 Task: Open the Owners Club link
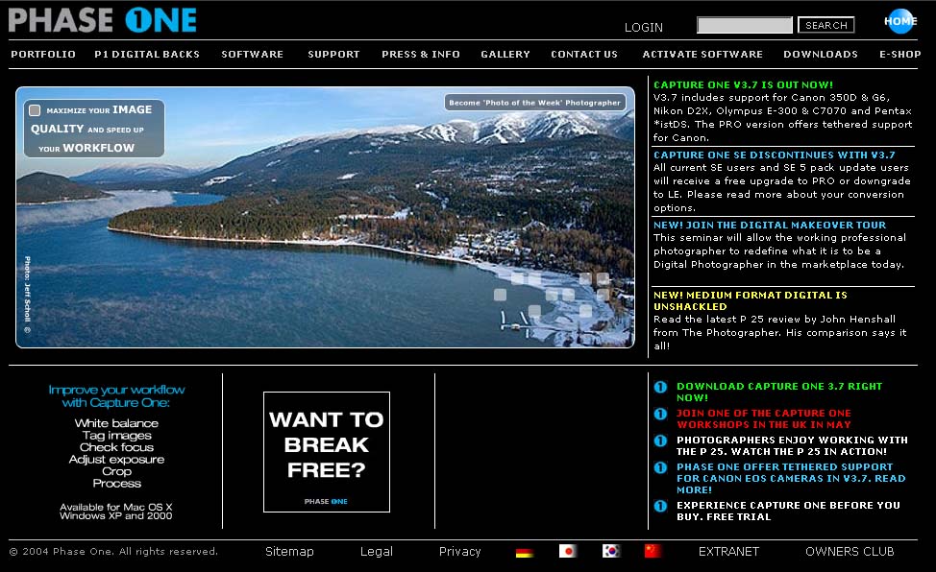tap(850, 552)
